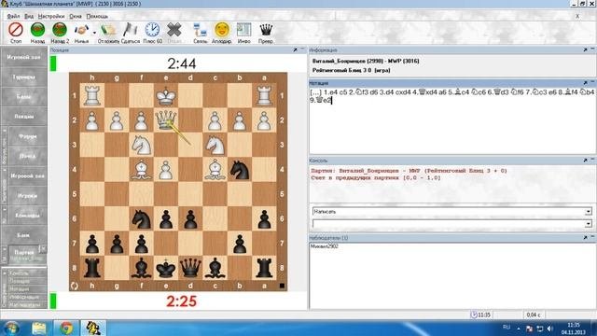Open File Explorer from the taskbar

tap(39, 328)
